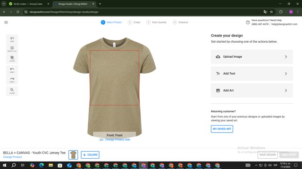
Task: Reload the page
Action: click(18, 12)
